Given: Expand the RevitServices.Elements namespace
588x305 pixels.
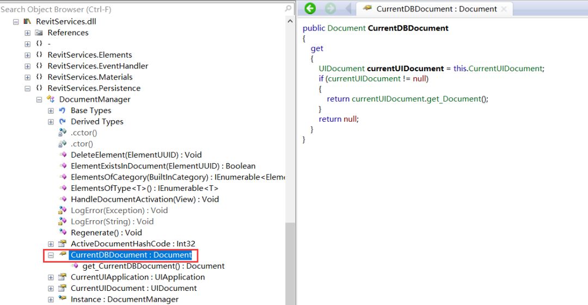Looking at the screenshot, I should (x=27, y=55).
